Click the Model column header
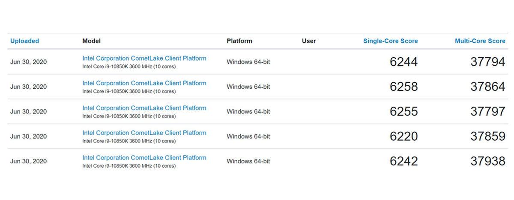The height and width of the screenshot is (200, 514). click(x=91, y=41)
